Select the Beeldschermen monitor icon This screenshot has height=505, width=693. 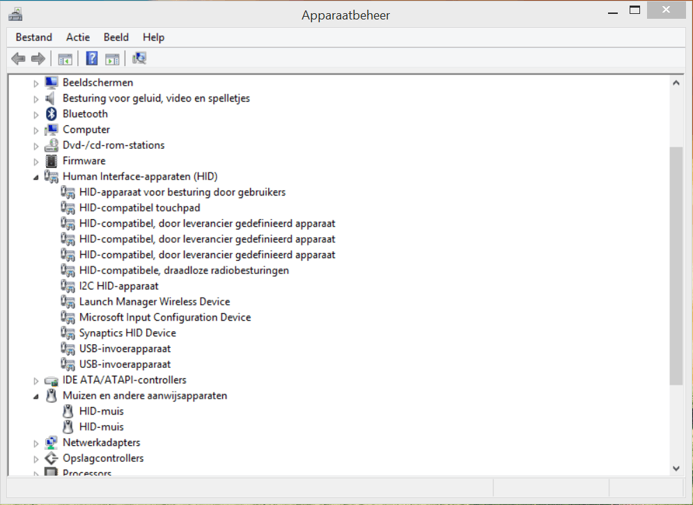tap(52, 83)
